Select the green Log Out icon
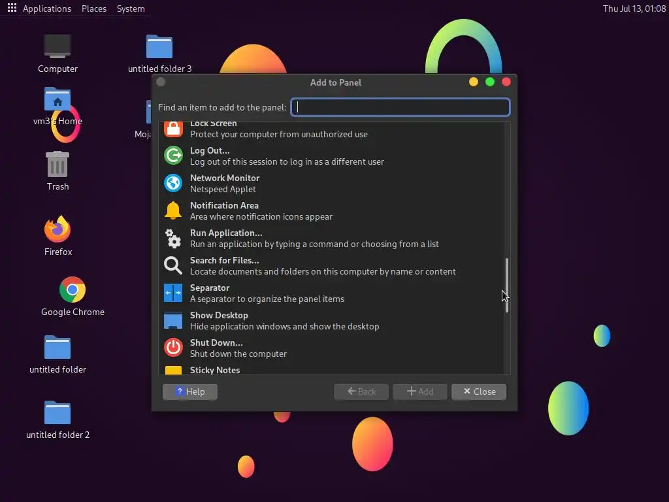This screenshot has width=669, height=502. 173,156
